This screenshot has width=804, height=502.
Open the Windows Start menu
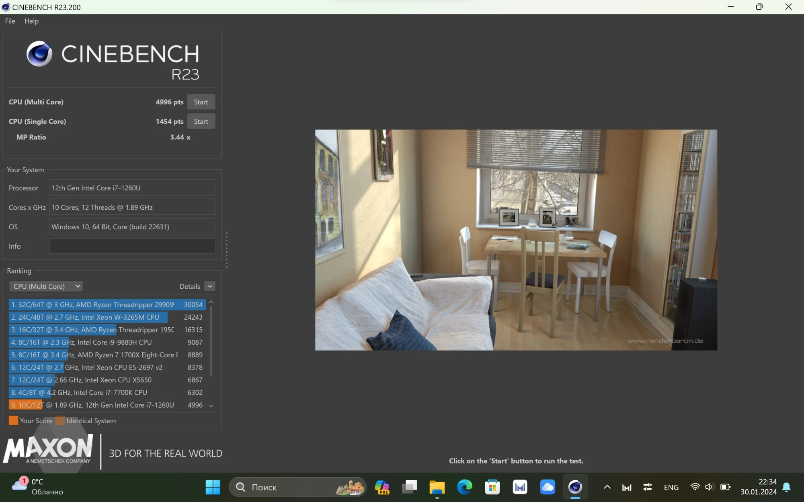213,487
